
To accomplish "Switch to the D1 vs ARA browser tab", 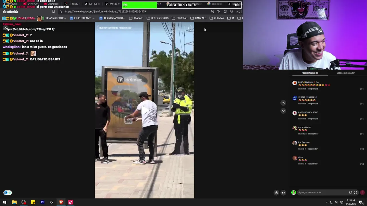I will pyautogui.click(x=31, y=4).
